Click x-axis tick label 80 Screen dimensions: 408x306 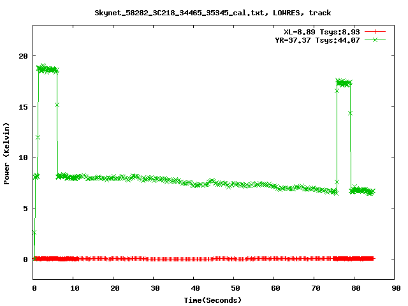click(x=356, y=288)
